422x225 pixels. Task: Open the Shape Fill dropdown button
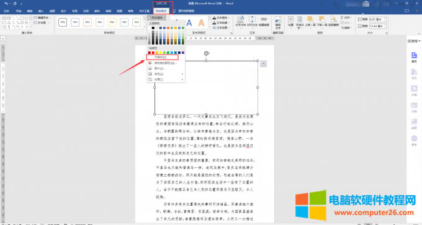tap(156, 17)
